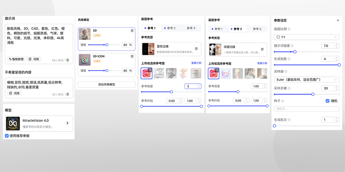Click the help icon next to 生成张数

click(x=289, y=59)
